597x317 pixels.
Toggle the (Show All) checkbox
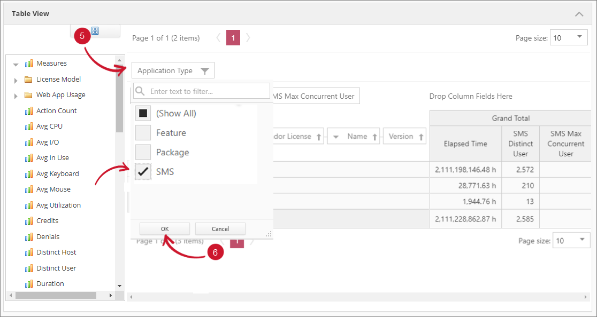pyautogui.click(x=143, y=114)
